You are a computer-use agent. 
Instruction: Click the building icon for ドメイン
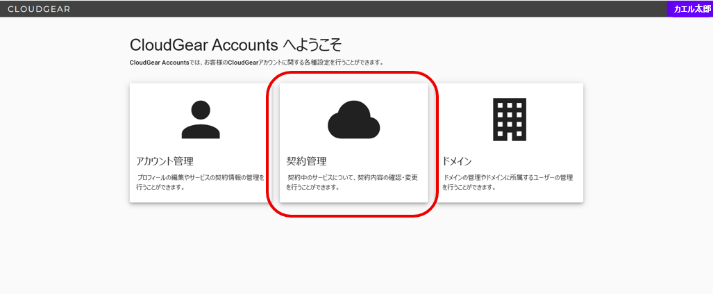[x=510, y=120]
